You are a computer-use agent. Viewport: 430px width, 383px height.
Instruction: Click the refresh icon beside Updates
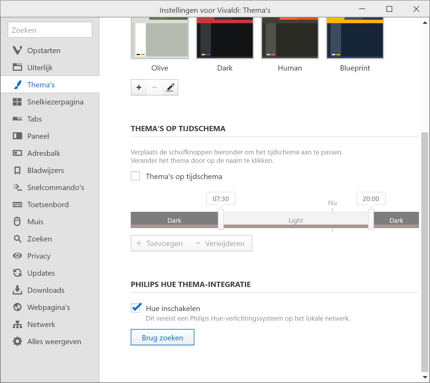[17, 273]
